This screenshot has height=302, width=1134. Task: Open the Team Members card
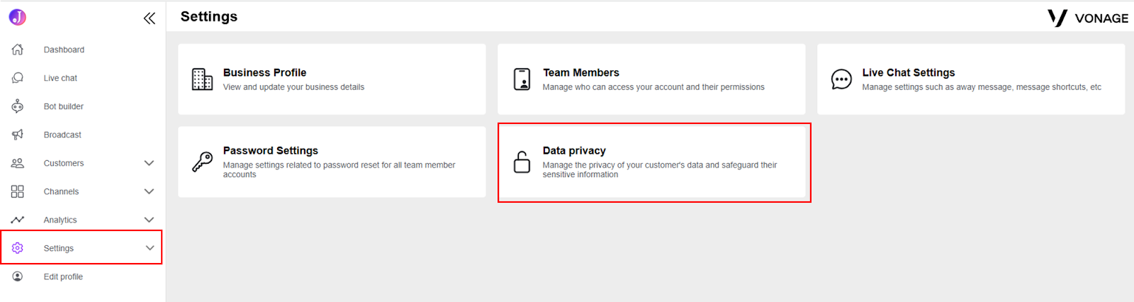pos(651,79)
